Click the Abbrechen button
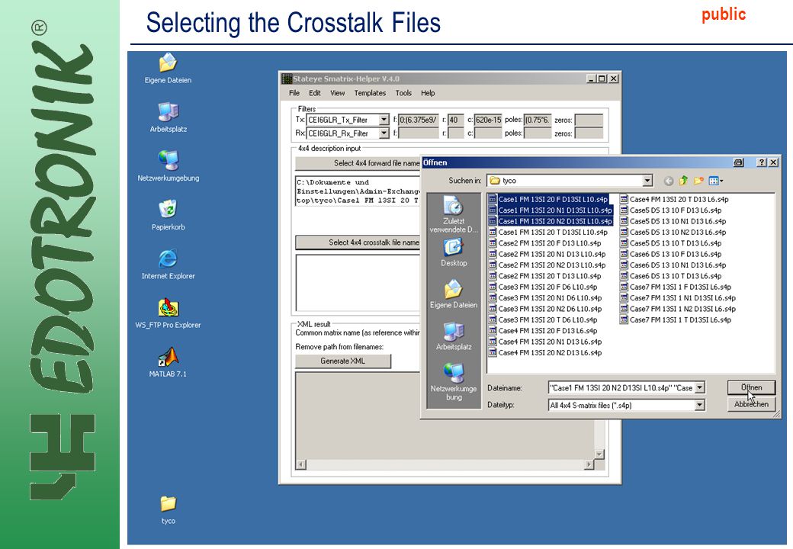The image size is (793, 549). 752,404
